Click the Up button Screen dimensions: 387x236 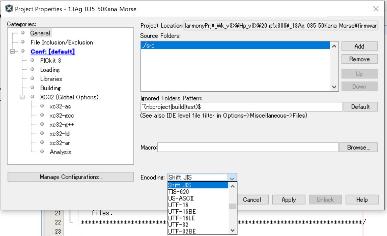click(360, 74)
